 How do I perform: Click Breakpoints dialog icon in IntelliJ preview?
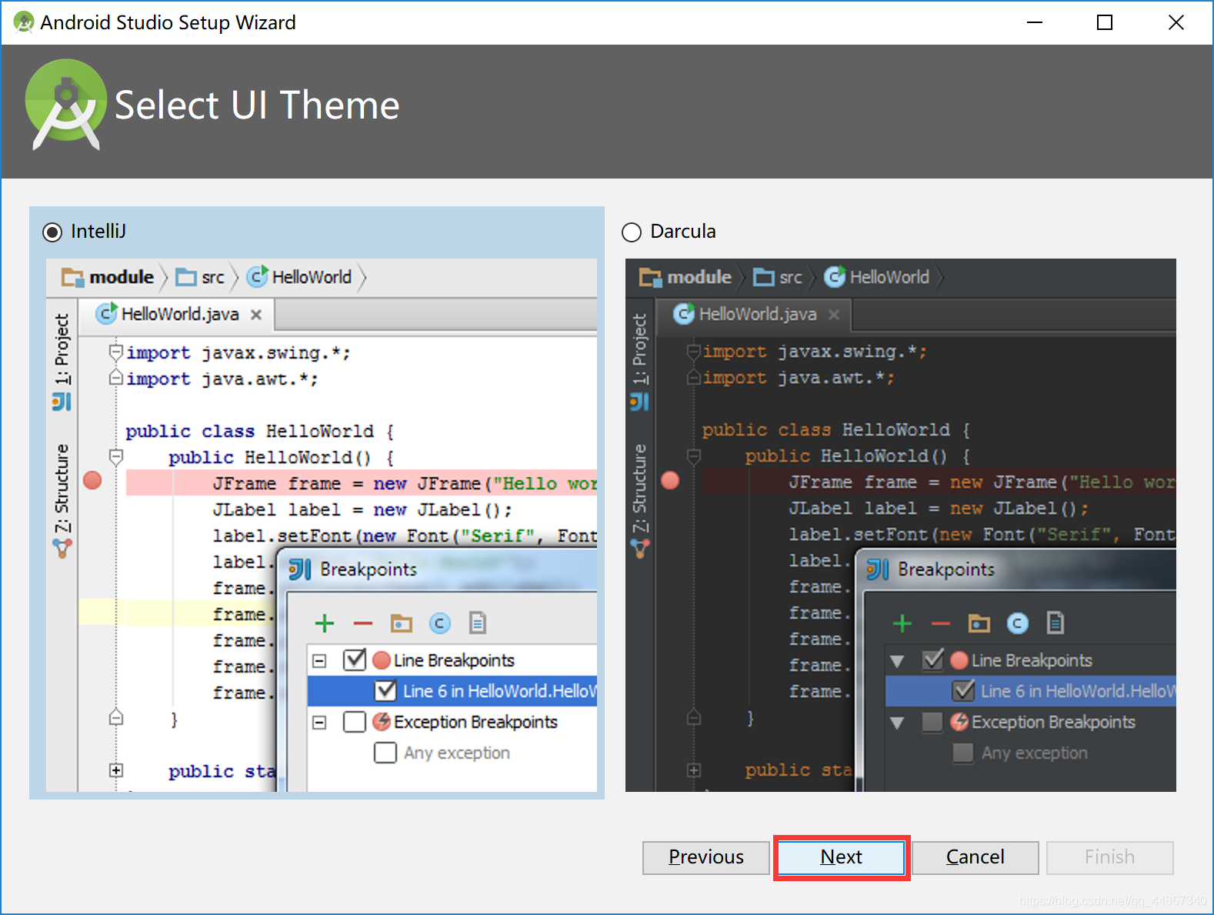coord(300,569)
